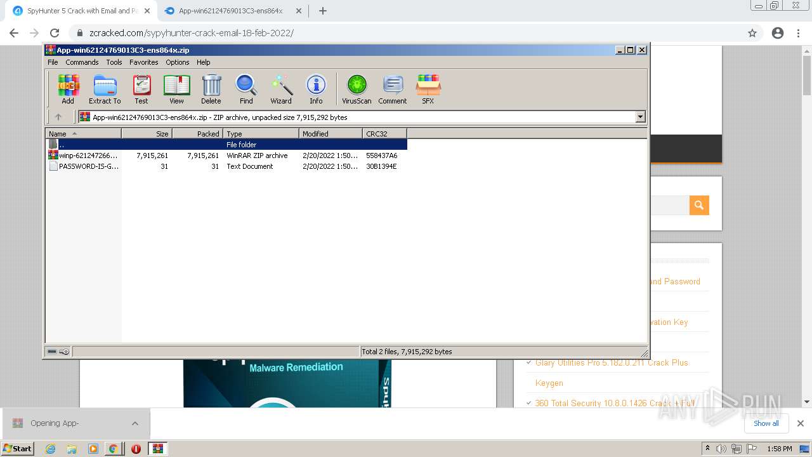Open the File menu
Image resolution: width=812 pixels, height=457 pixels.
tap(53, 62)
